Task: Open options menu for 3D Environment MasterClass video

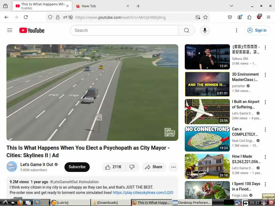Action: [x=265, y=75]
